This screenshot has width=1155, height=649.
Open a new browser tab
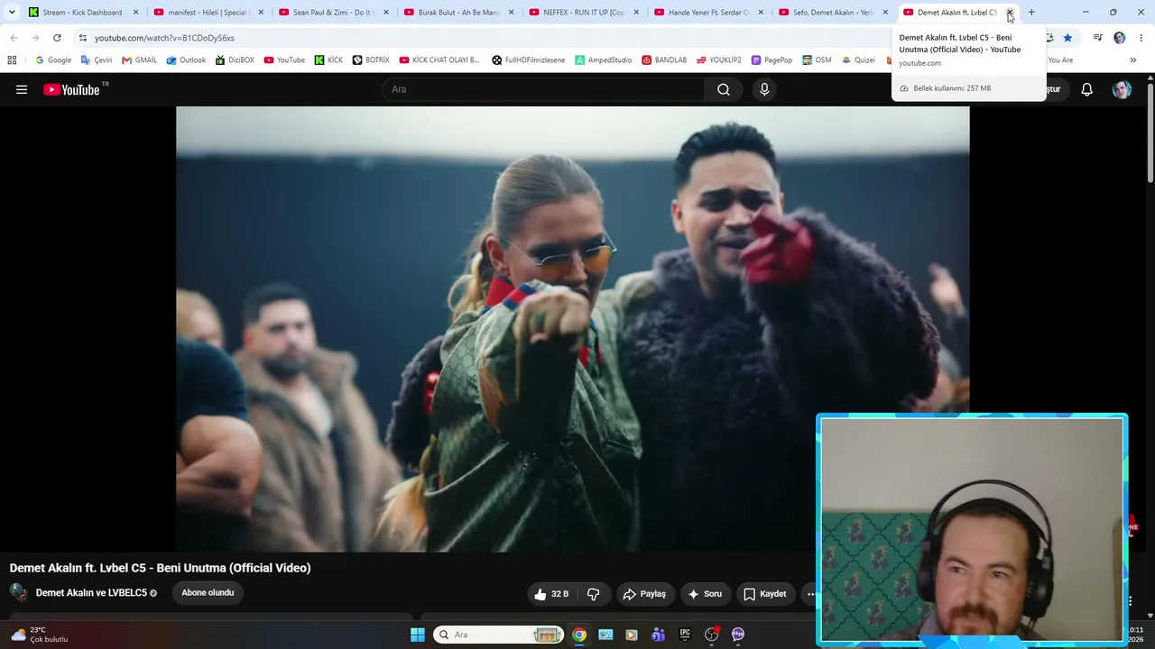point(1031,13)
